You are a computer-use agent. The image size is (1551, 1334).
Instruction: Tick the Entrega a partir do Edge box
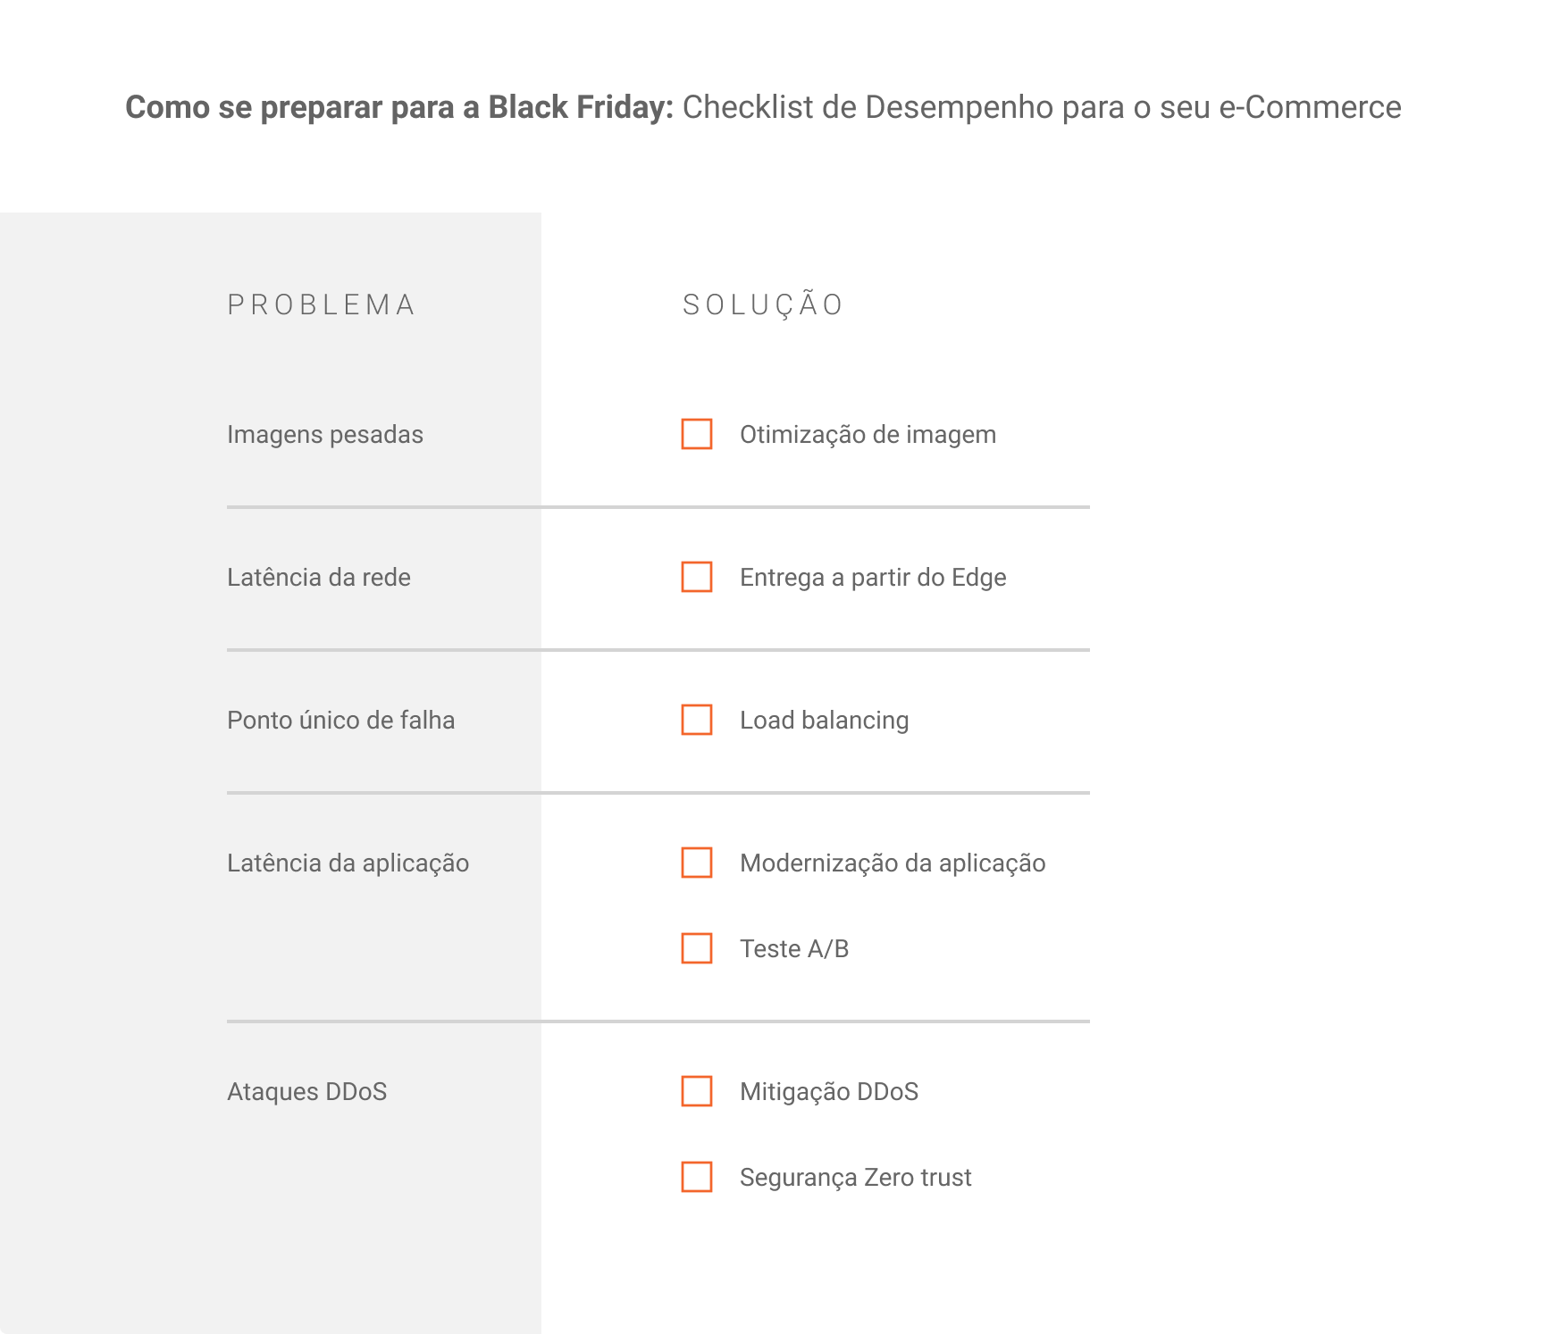(x=697, y=577)
